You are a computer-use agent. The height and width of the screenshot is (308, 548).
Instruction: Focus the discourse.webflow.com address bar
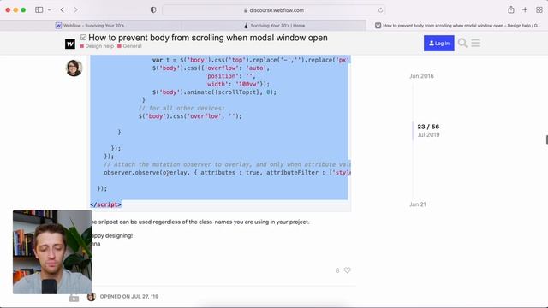click(x=274, y=10)
